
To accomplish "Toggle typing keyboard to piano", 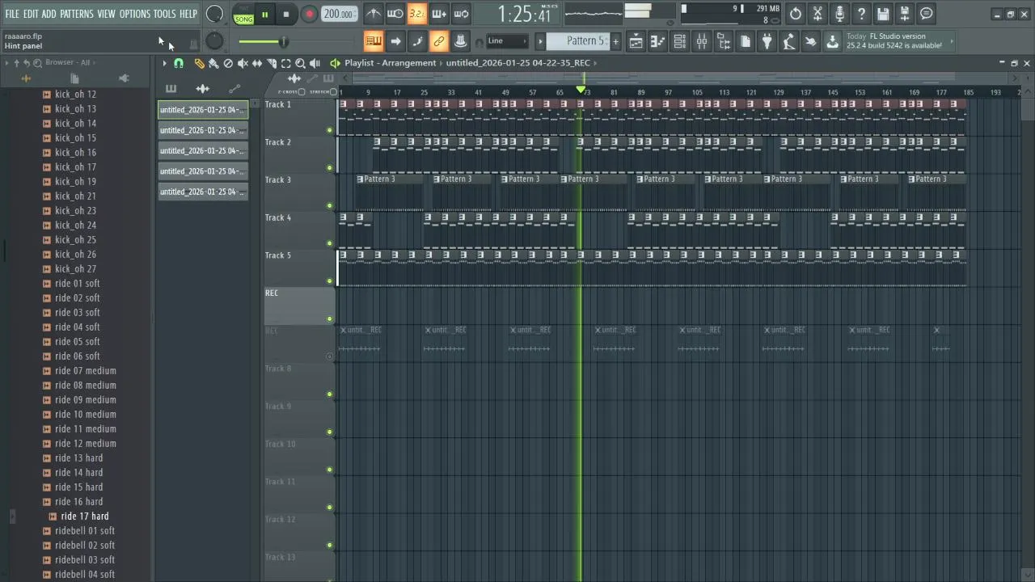I will click(x=374, y=41).
